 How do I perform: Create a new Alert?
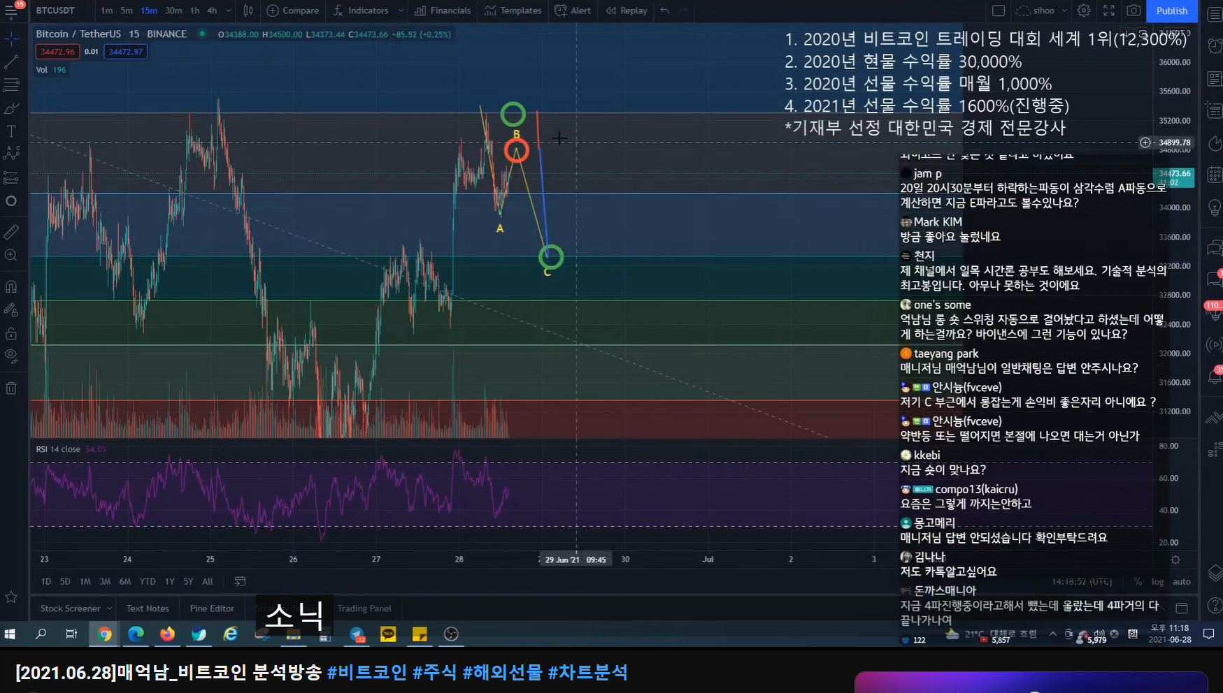573,10
